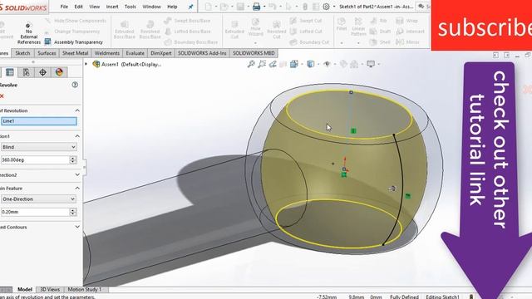Switch to the Surfaces ribbon tab
This screenshot has height=299, width=532.
pos(47,53)
